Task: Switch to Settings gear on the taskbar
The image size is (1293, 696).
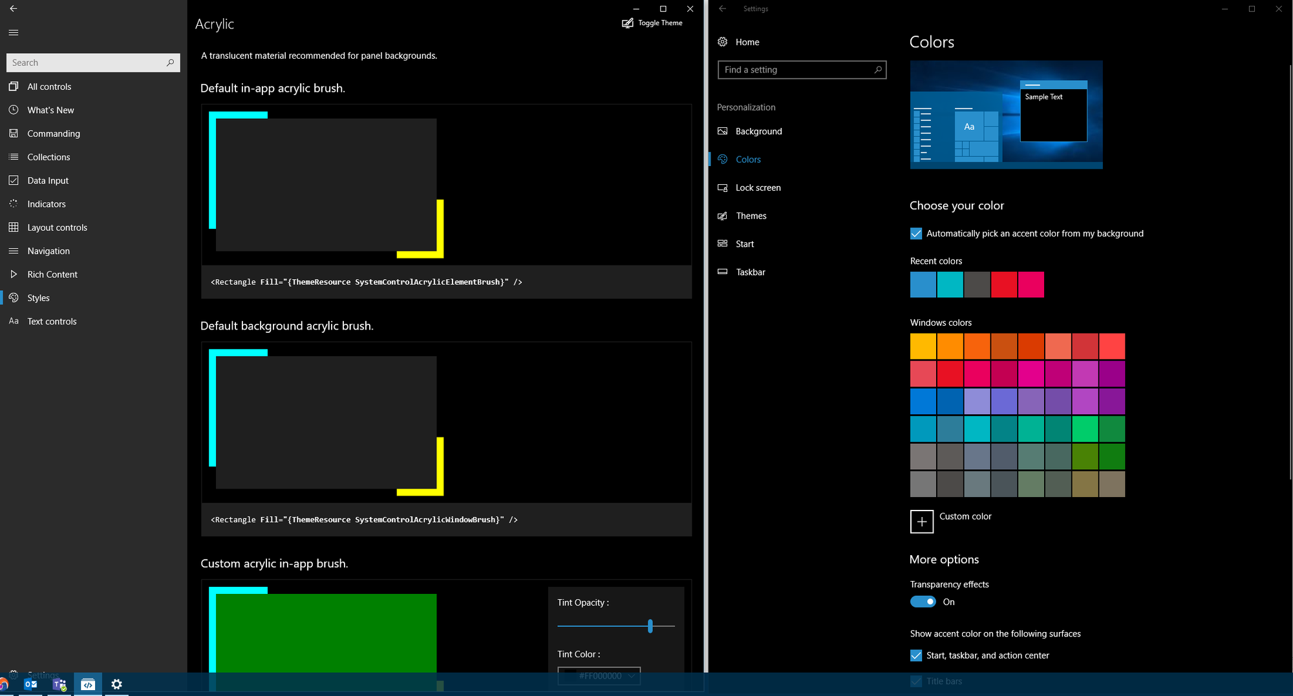Action: (116, 684)
